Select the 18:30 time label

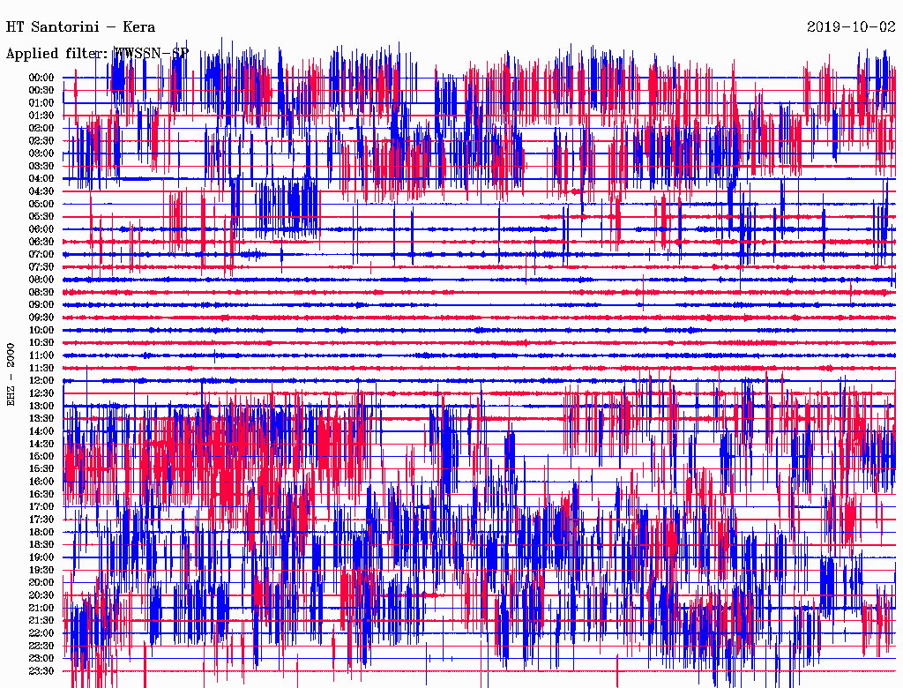coord(41,544)
